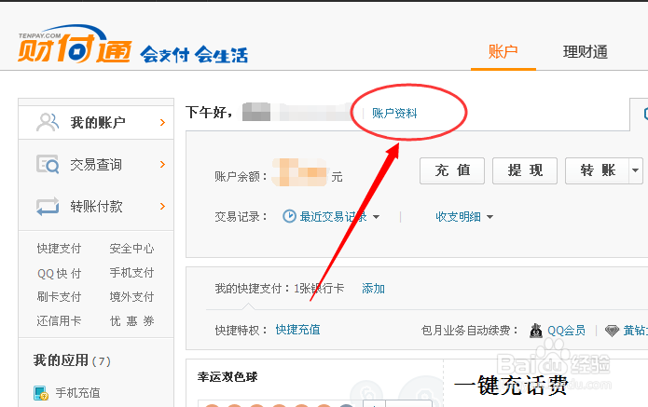Click the 提现 button
This screenshot has height=407, width=648.
tap(525, 170)
